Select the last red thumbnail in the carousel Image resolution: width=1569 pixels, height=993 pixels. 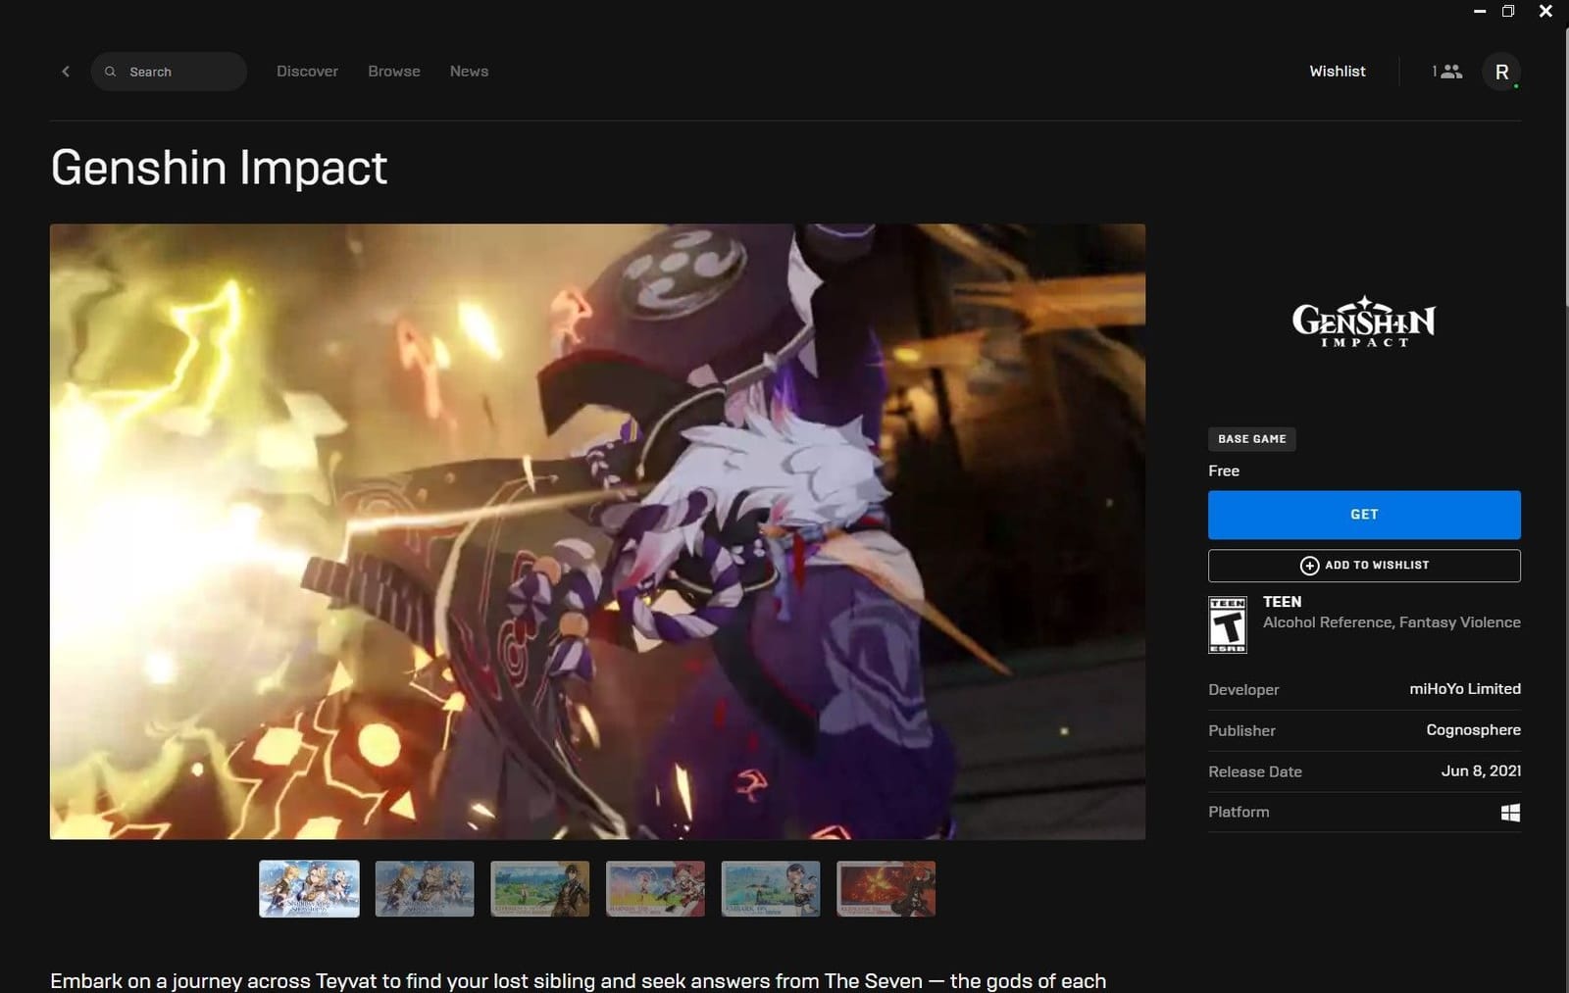pos(885,889)
